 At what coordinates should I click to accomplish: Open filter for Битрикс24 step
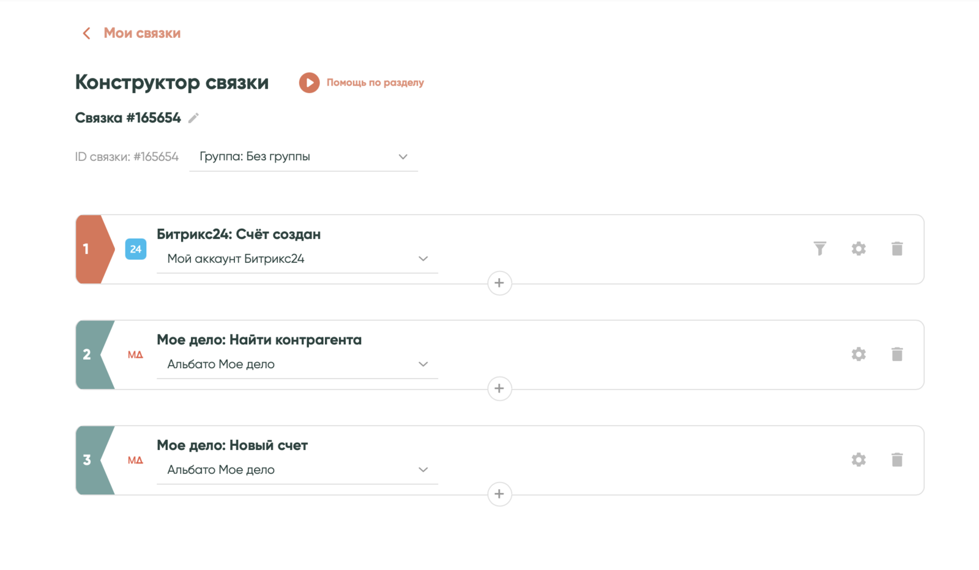(819, 248)
